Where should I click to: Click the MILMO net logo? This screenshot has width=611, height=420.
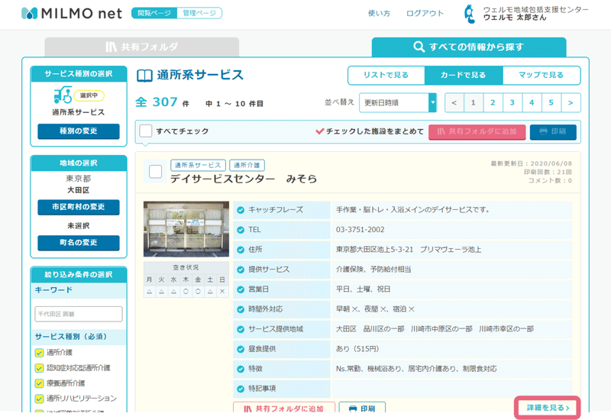coord(71,13)
